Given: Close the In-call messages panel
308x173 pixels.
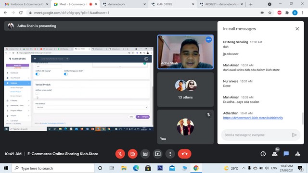Looking at the screenshot, I should [x=297, y=29].
